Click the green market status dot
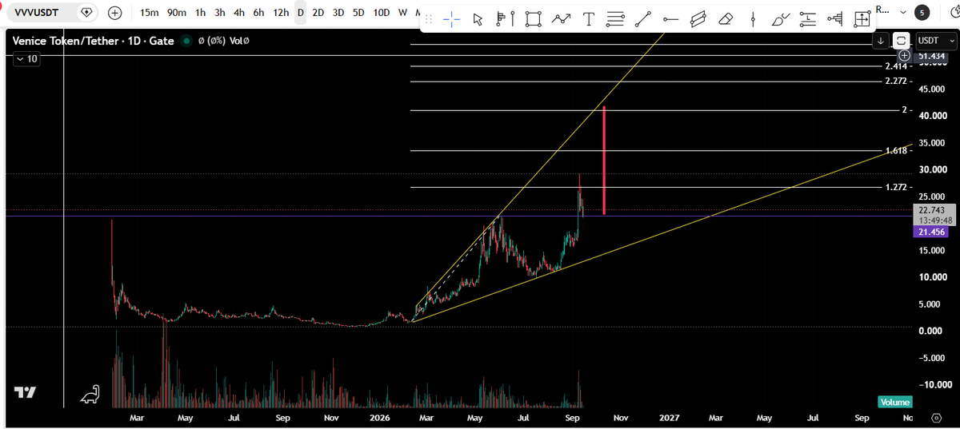This screenshot has height=429, width=960. (187, 41)
